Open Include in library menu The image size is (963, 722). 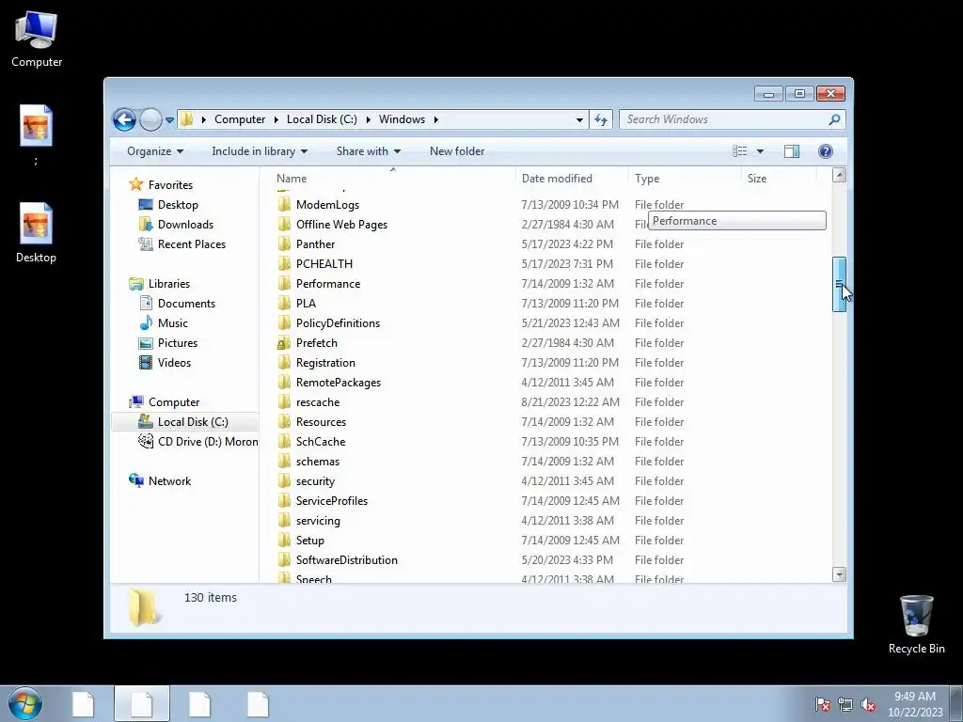tap(260, 151)
